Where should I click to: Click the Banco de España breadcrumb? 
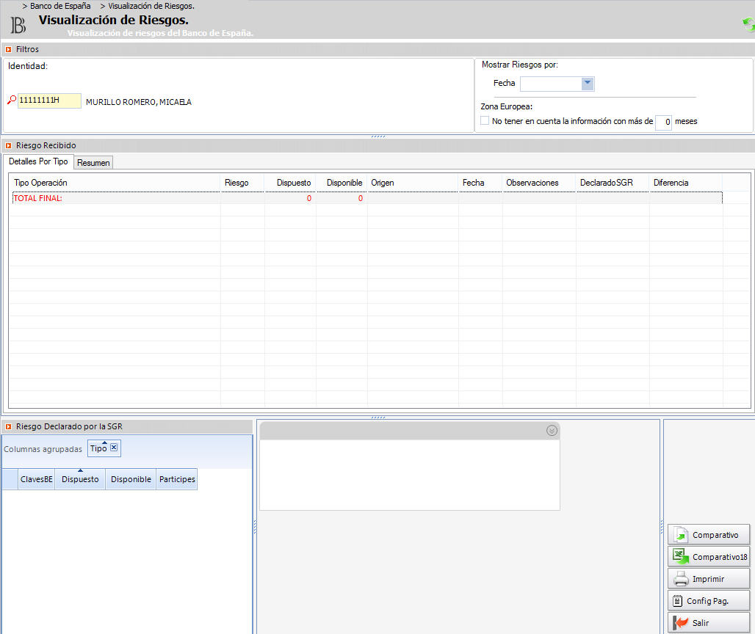(60, 7)
